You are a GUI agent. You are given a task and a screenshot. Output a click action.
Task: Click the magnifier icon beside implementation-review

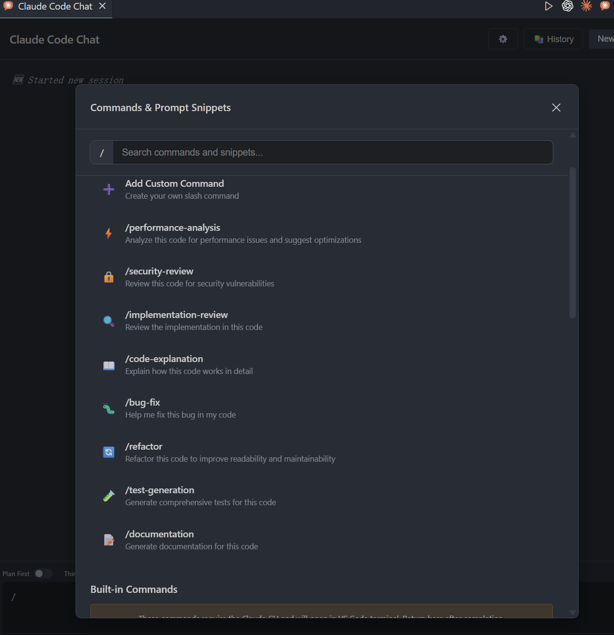tap(109, 321)
